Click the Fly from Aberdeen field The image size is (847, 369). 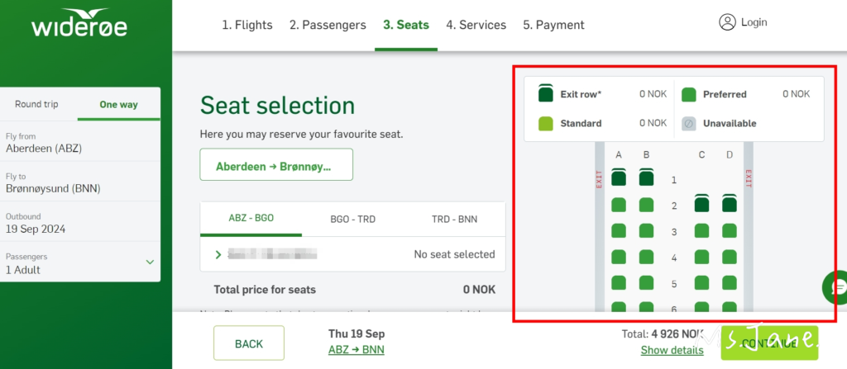coord(80,142)
